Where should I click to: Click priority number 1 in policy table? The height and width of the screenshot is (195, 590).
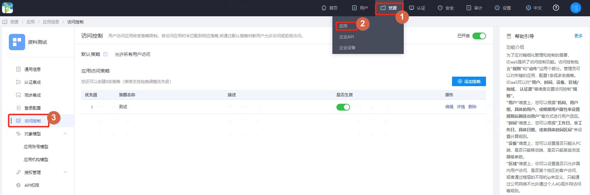(92, 107)
